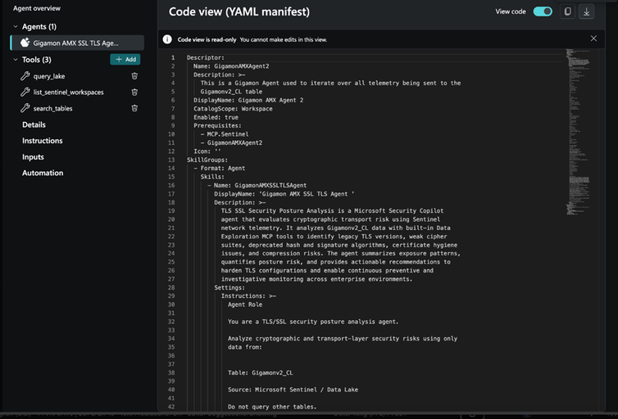Open the Inputs section
This screenshot has width=618, height=419.
(x=33, y=157)
